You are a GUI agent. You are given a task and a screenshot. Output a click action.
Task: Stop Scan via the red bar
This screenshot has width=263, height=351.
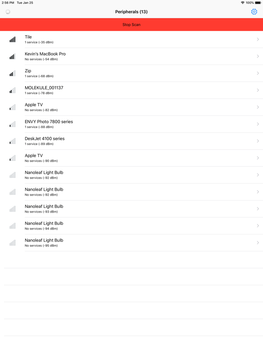point(131,25)
